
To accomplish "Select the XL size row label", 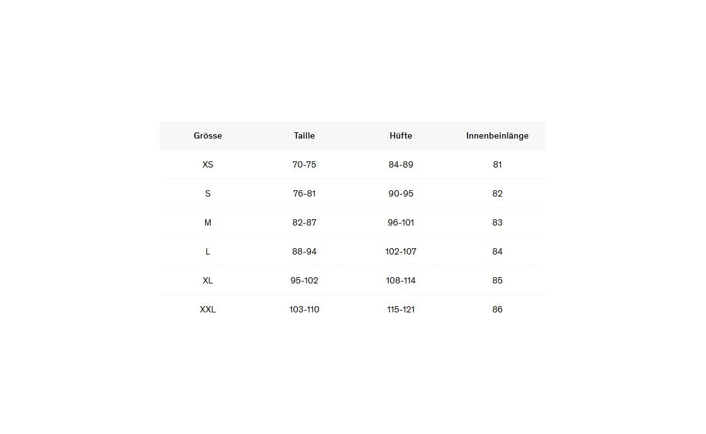I will (208, 280).
